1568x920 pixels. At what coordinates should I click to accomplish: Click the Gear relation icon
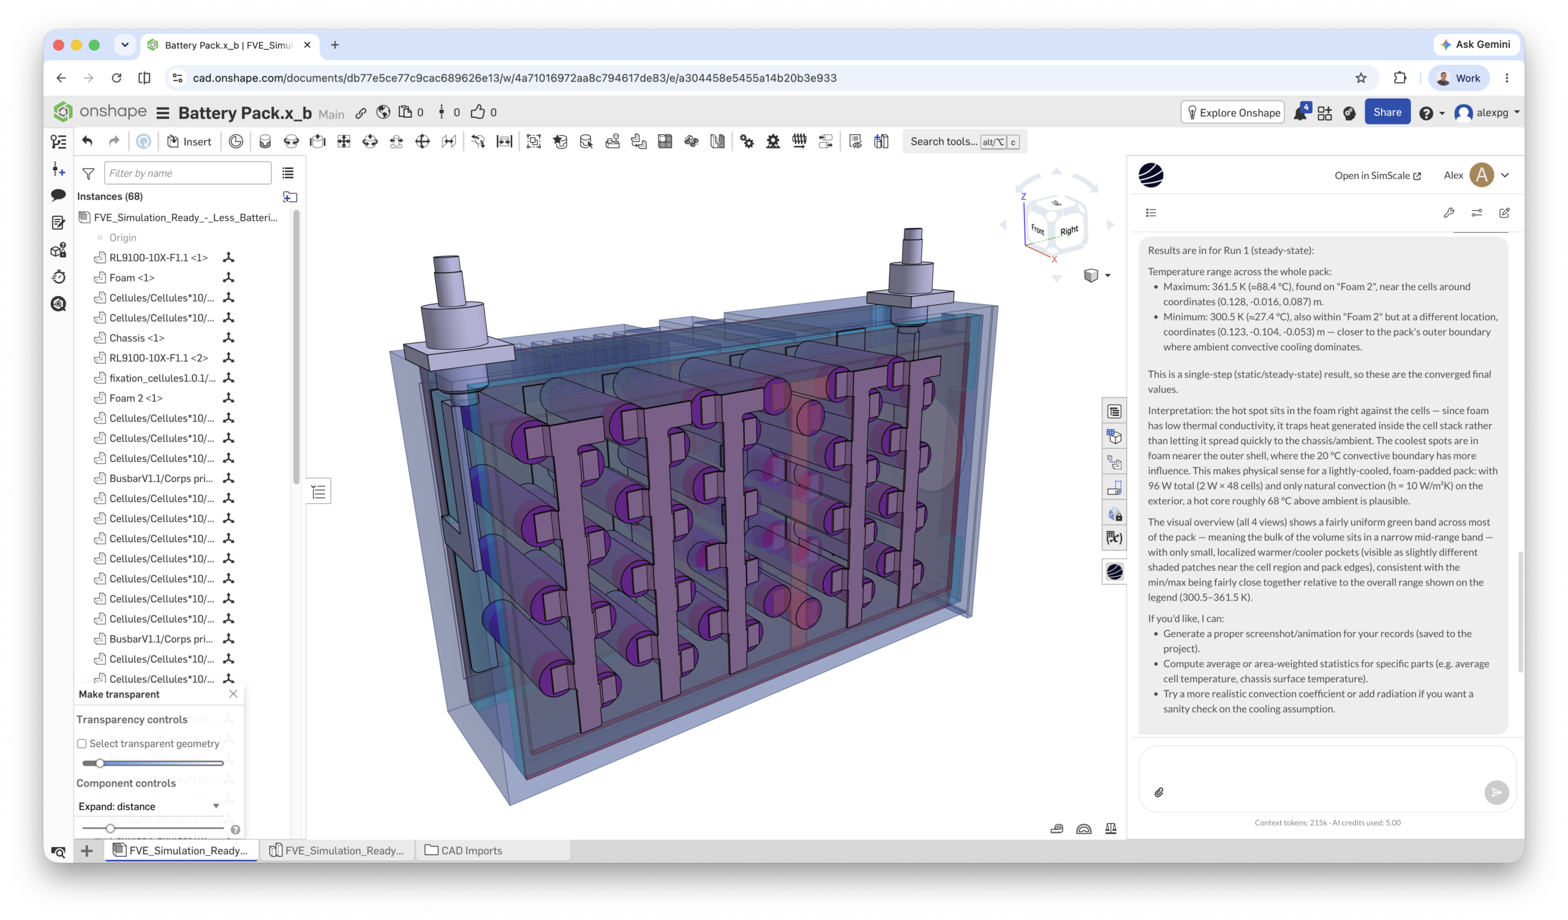(747, 141)
